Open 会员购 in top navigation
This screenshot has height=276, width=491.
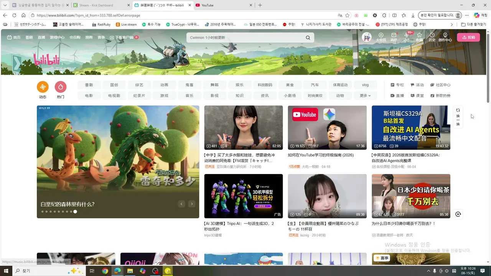pos(75,38)
